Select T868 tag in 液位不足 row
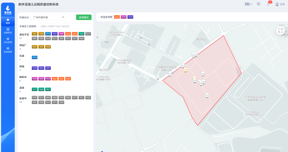 (x=41, y=39)
